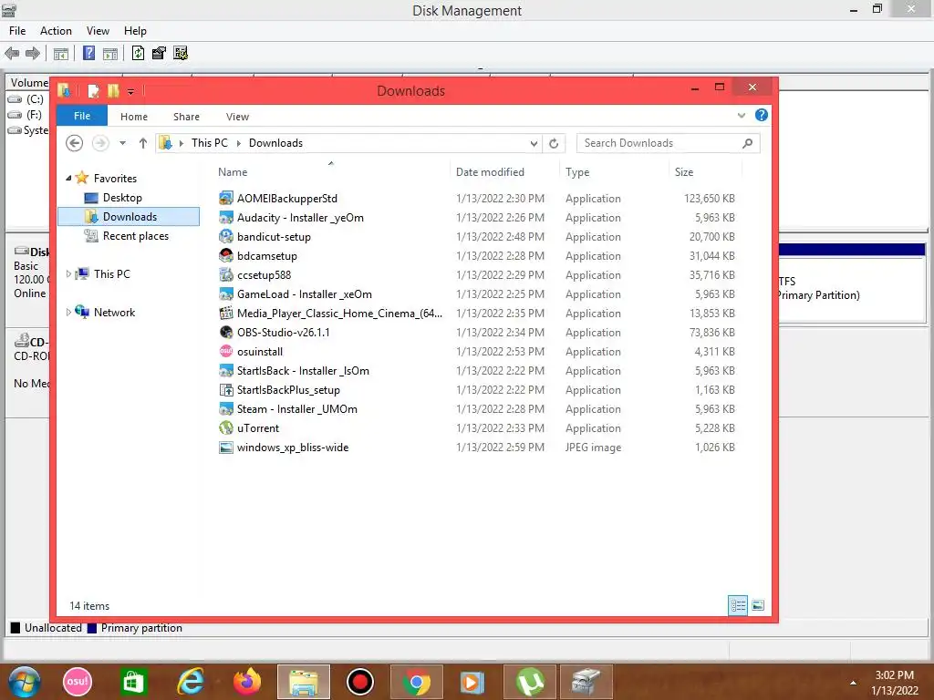Open the Share ribbon tab
Image resolution: width=934 pixels, height=700 pixels.
tap(186, 117)
